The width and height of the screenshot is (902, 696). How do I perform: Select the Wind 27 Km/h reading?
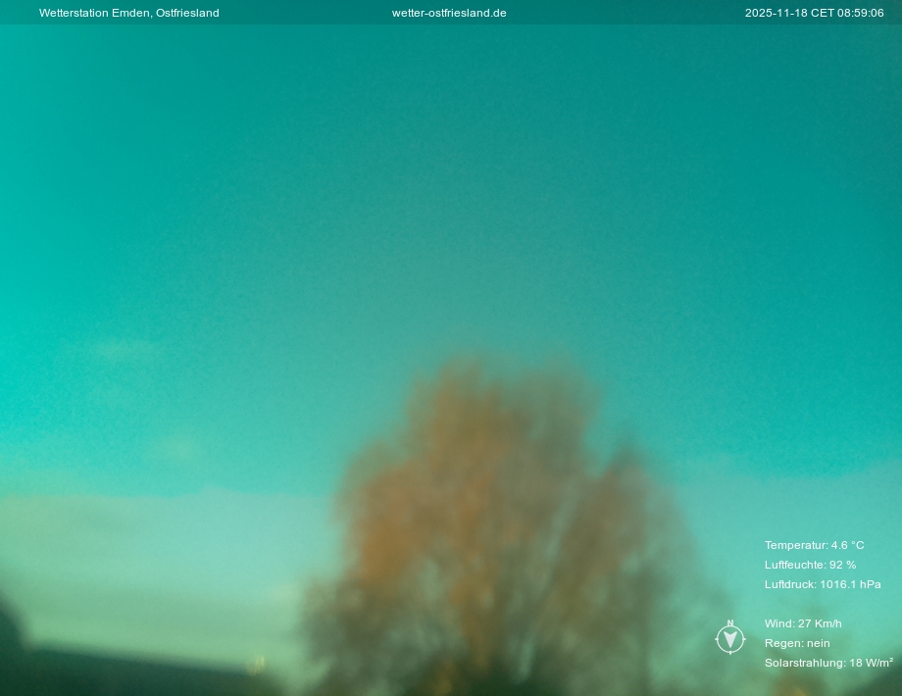803,623
